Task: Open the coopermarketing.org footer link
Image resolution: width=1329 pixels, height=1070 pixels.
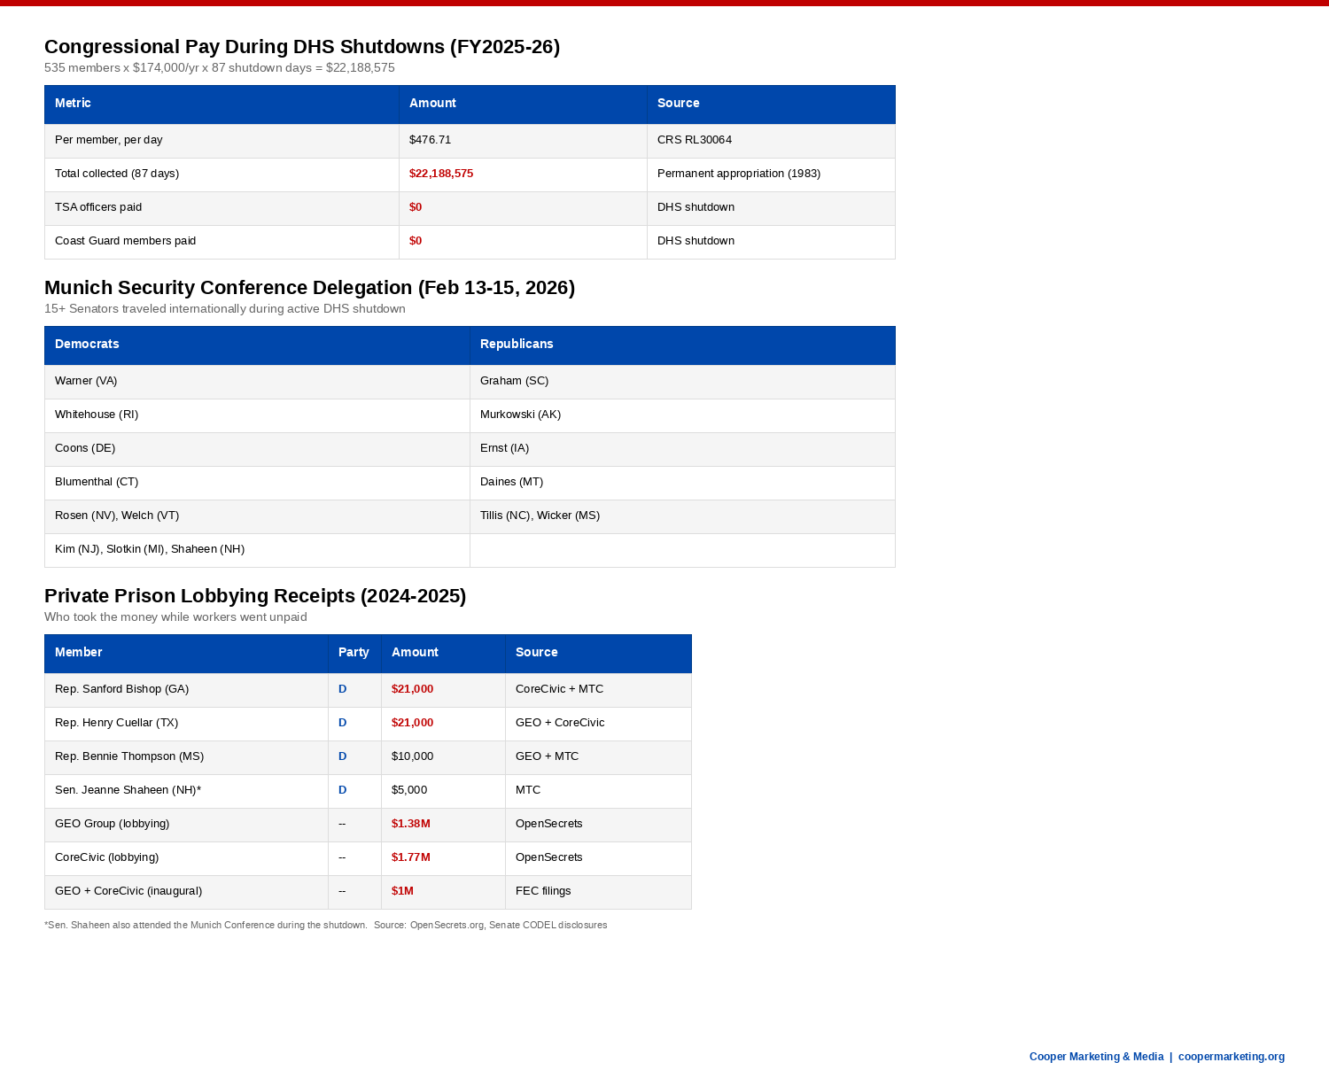Action: (x=1232, y=1057)
